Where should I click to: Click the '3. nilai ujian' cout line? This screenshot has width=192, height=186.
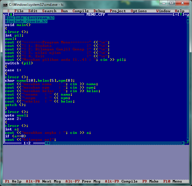(x=57, y=53)
